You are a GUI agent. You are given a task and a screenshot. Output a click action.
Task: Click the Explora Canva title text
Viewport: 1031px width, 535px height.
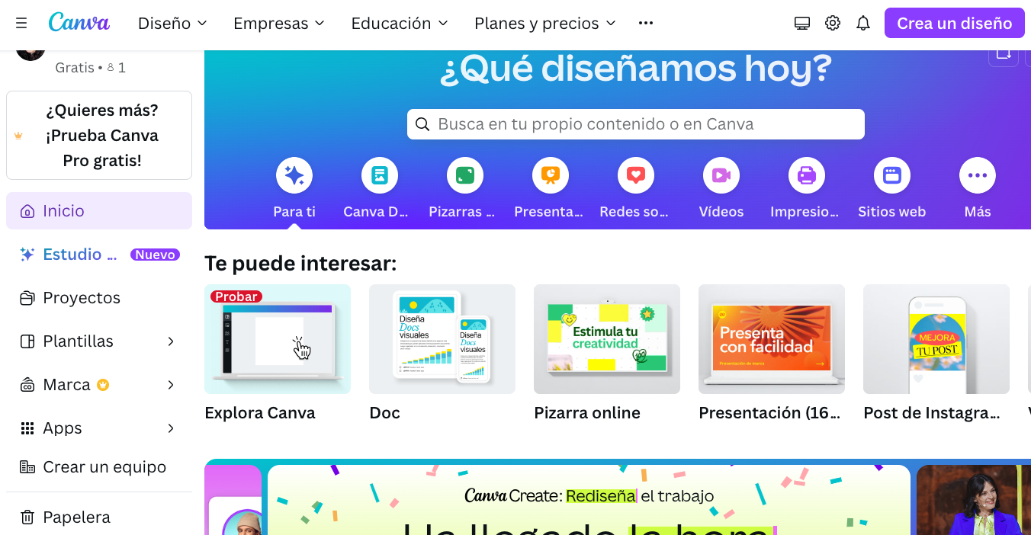pyautogui.click(x=260, y=413)
